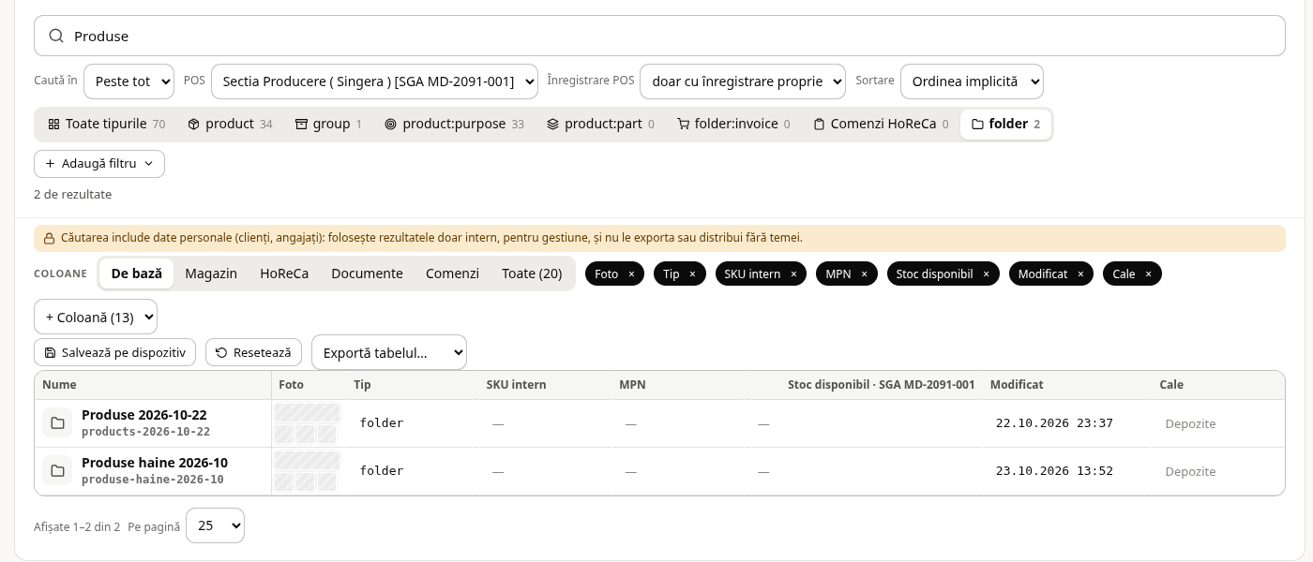1313x562 pixels.
Task: Change the Pe pagină 25 selector
Action: 215,525
